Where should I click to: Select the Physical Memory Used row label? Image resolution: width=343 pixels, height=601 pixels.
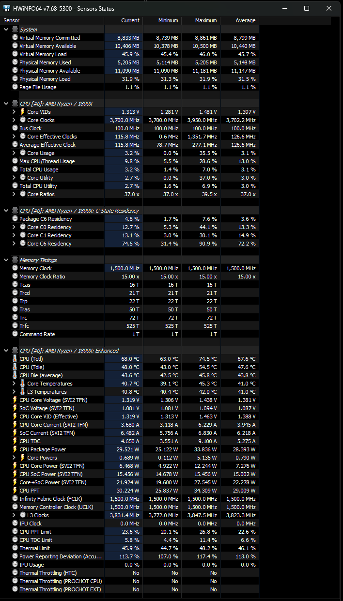tap(45, 62)
